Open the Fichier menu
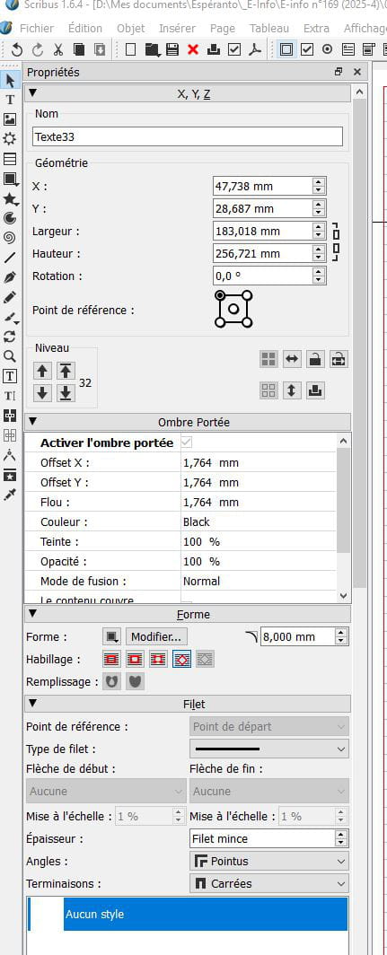The image size is (387, 955). (x=37, y=28)
